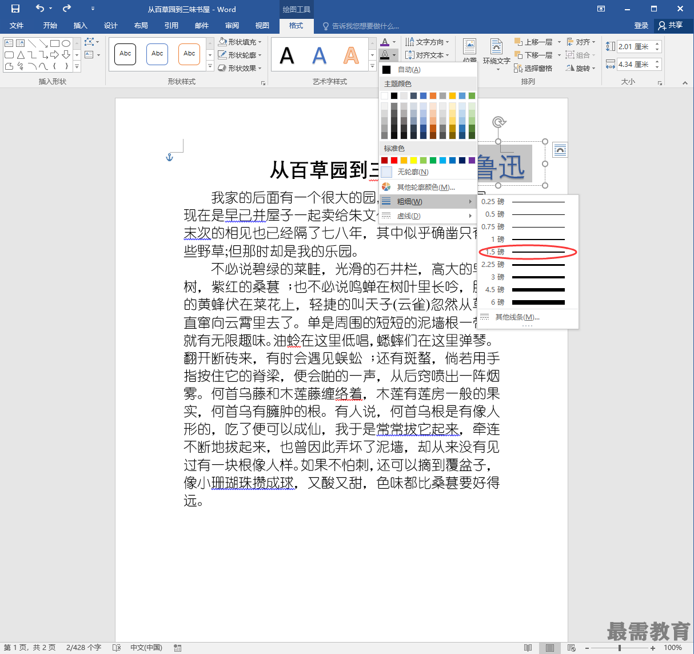Click the text outline A icon
This screenshot has height=654, width=694.
(385, 55)
